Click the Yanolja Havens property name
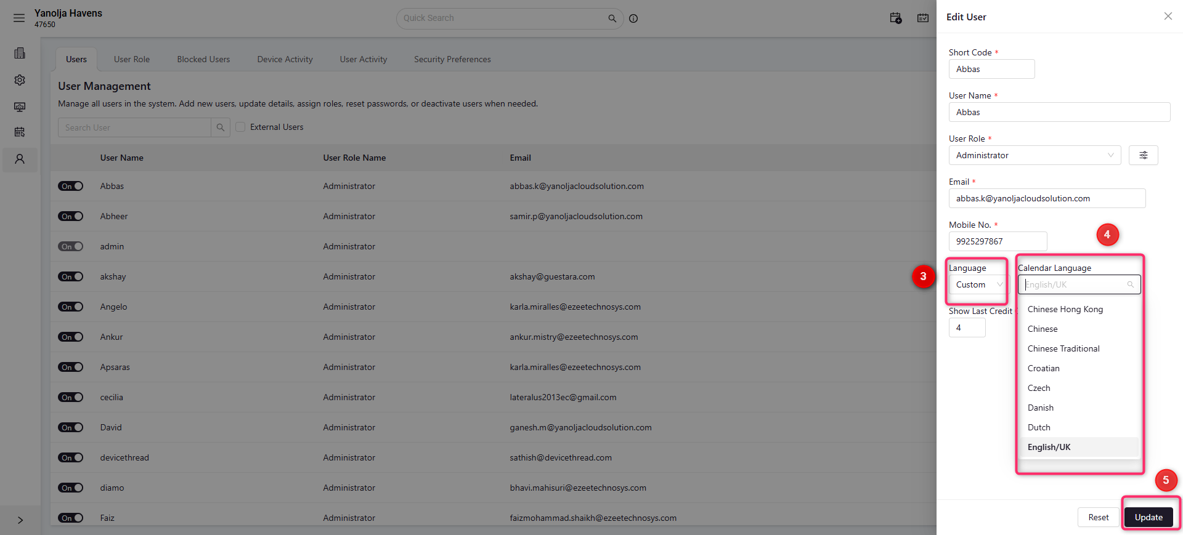The width and height of the screenshot is (1183, 535). click(68, 13)
